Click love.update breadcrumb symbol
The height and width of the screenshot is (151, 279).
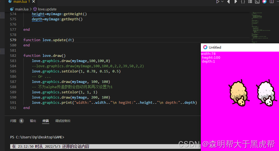pos(47,9)
